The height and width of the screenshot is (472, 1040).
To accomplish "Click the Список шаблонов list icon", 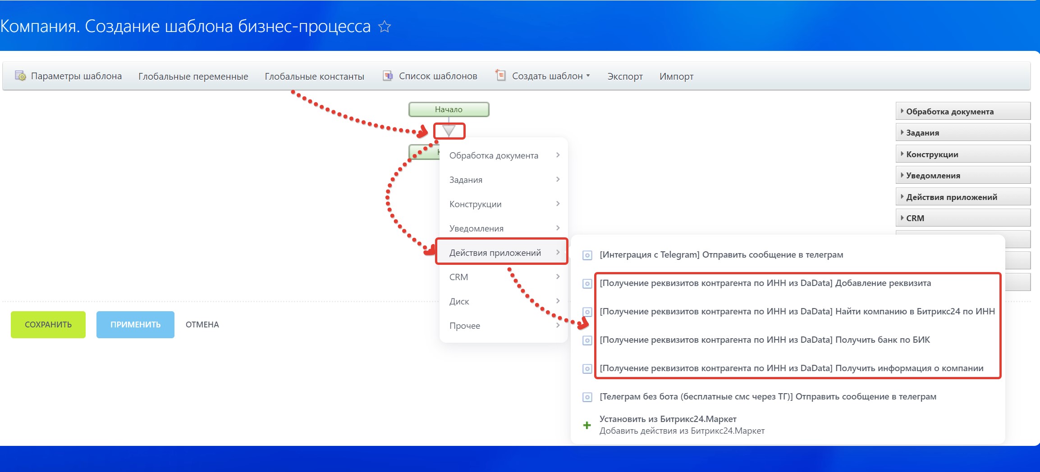I will (388, 76).
